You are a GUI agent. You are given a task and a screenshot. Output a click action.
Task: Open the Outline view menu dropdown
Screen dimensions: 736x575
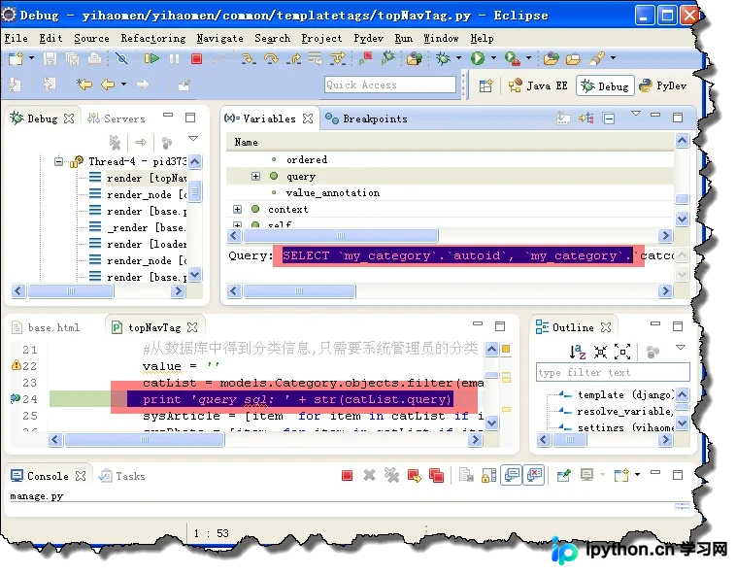pos(681,348)
